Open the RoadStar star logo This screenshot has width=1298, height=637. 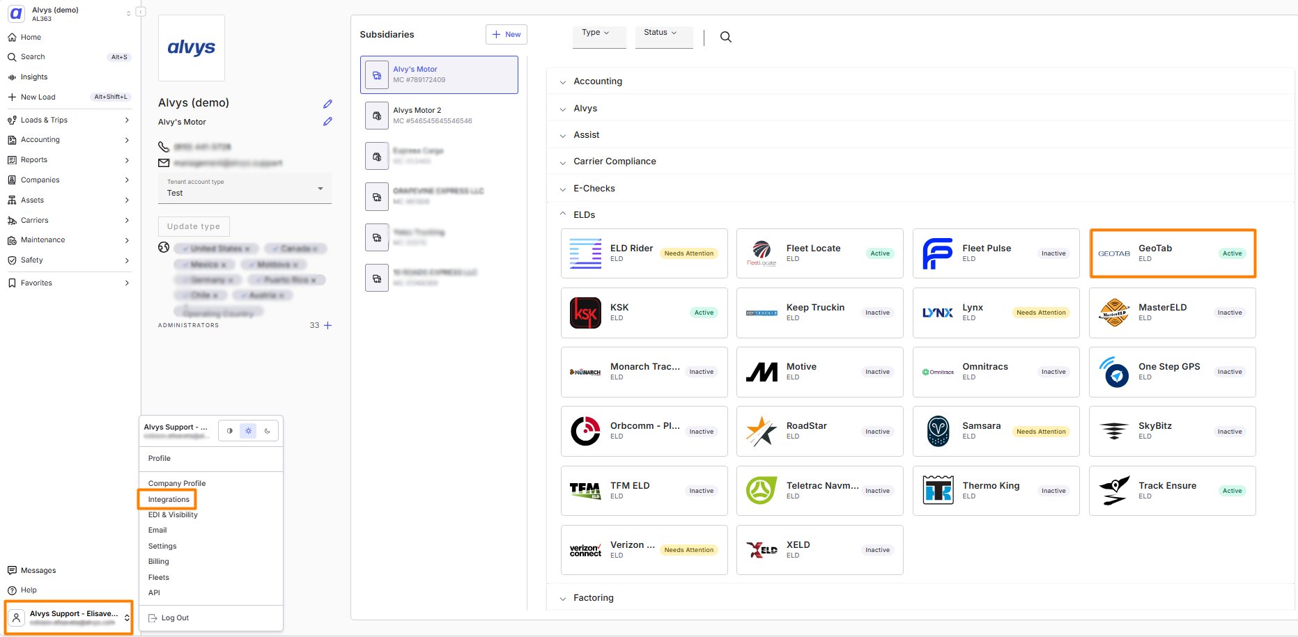[762, 431]
